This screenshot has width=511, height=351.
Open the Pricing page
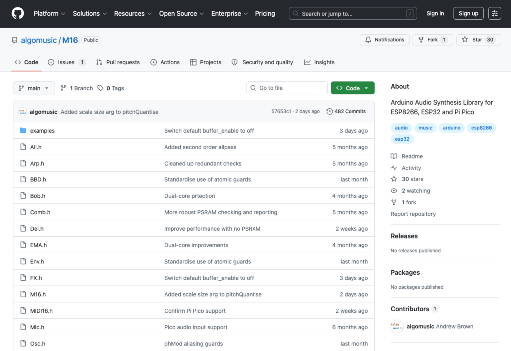pyautogui.click(x=265, y=13)
